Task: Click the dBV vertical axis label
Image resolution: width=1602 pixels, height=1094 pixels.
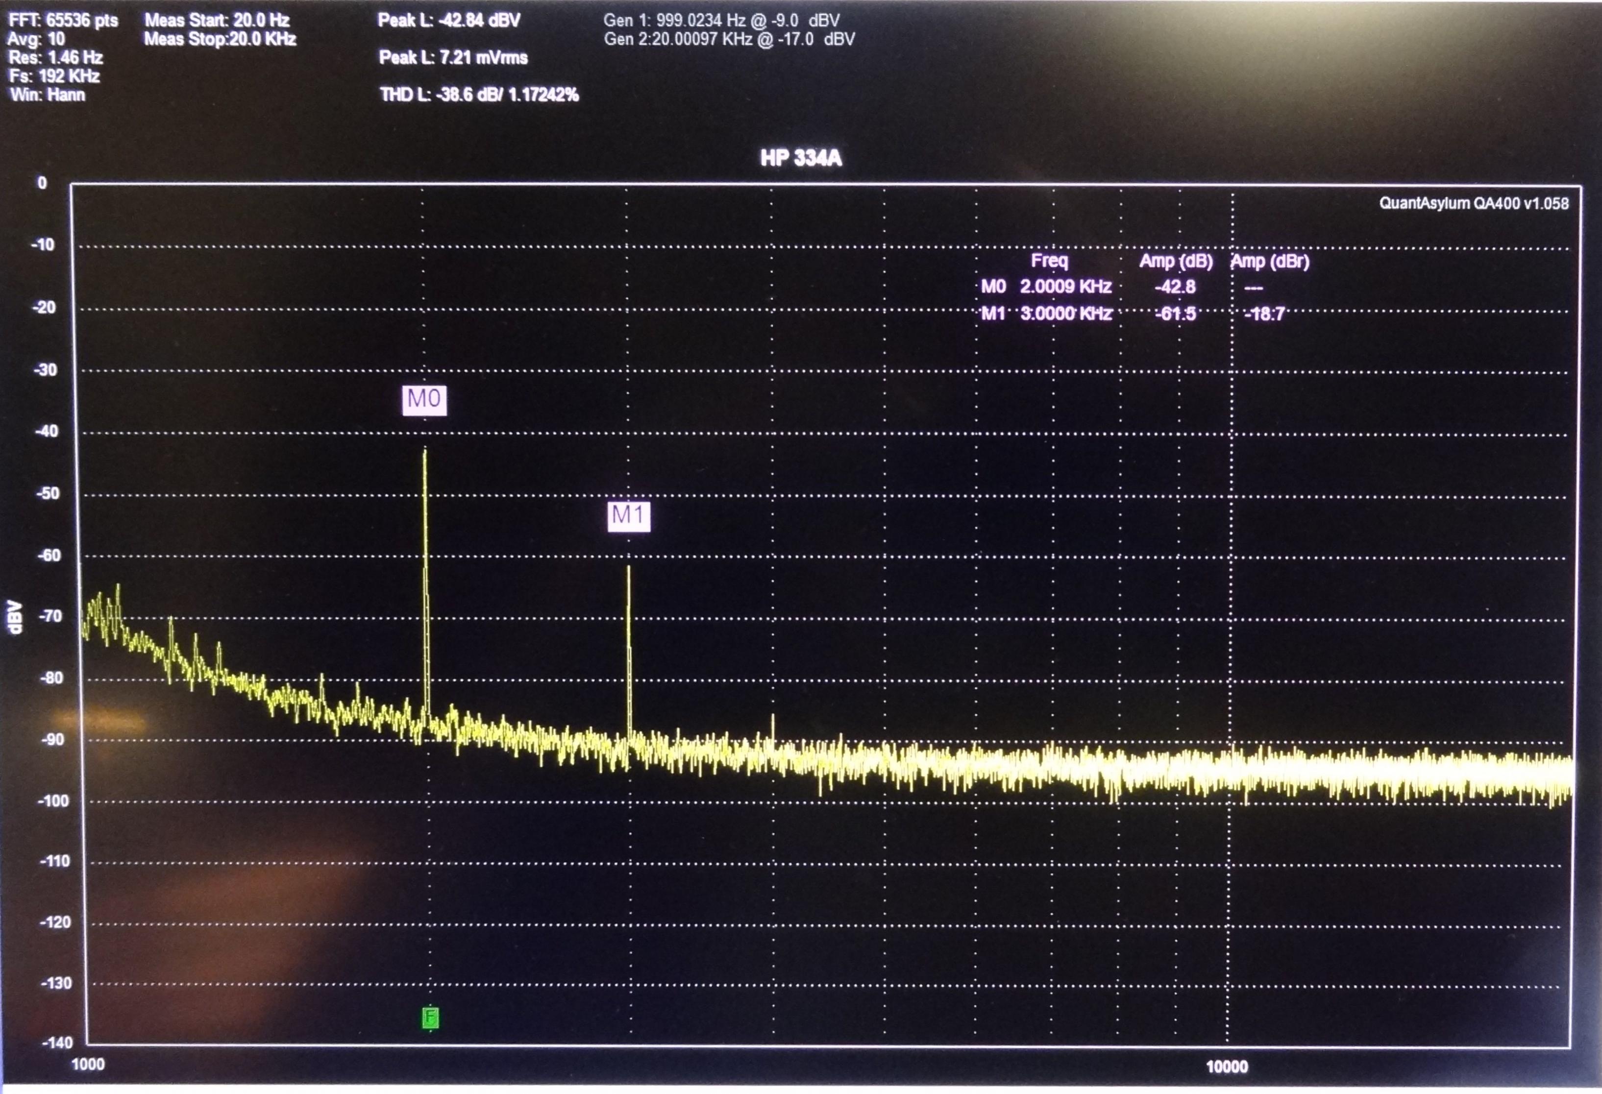Action: (x=15, y=617)
